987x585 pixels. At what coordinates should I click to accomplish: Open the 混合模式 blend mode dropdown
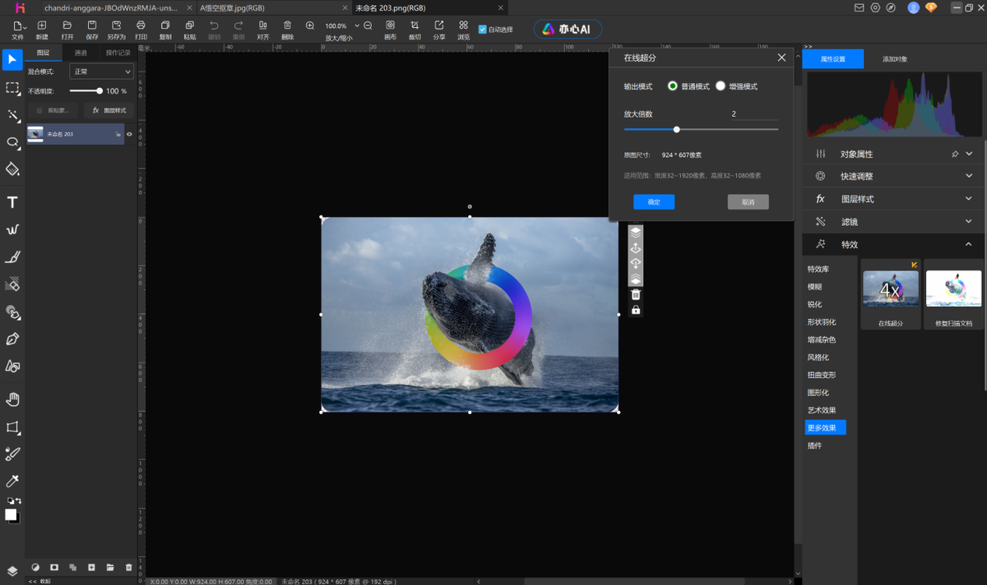pos(100,72)
